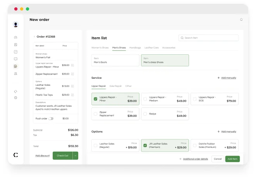Edit the Plastic Toe Taps order line
The width and height of the screenshot is (256, 180).
click(x=72, y=95)
